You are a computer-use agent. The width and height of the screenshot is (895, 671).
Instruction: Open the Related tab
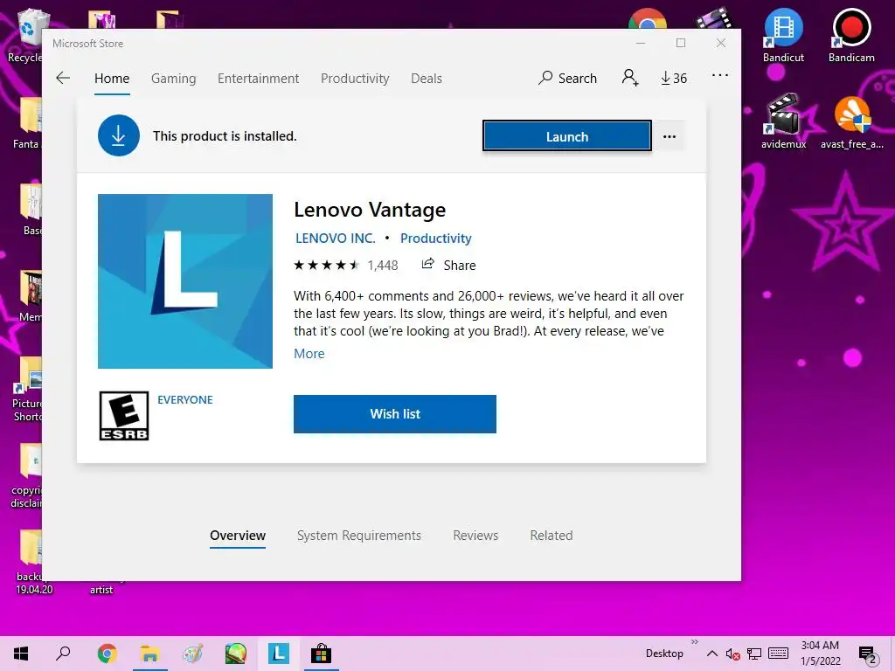click(x=552, y=536)
